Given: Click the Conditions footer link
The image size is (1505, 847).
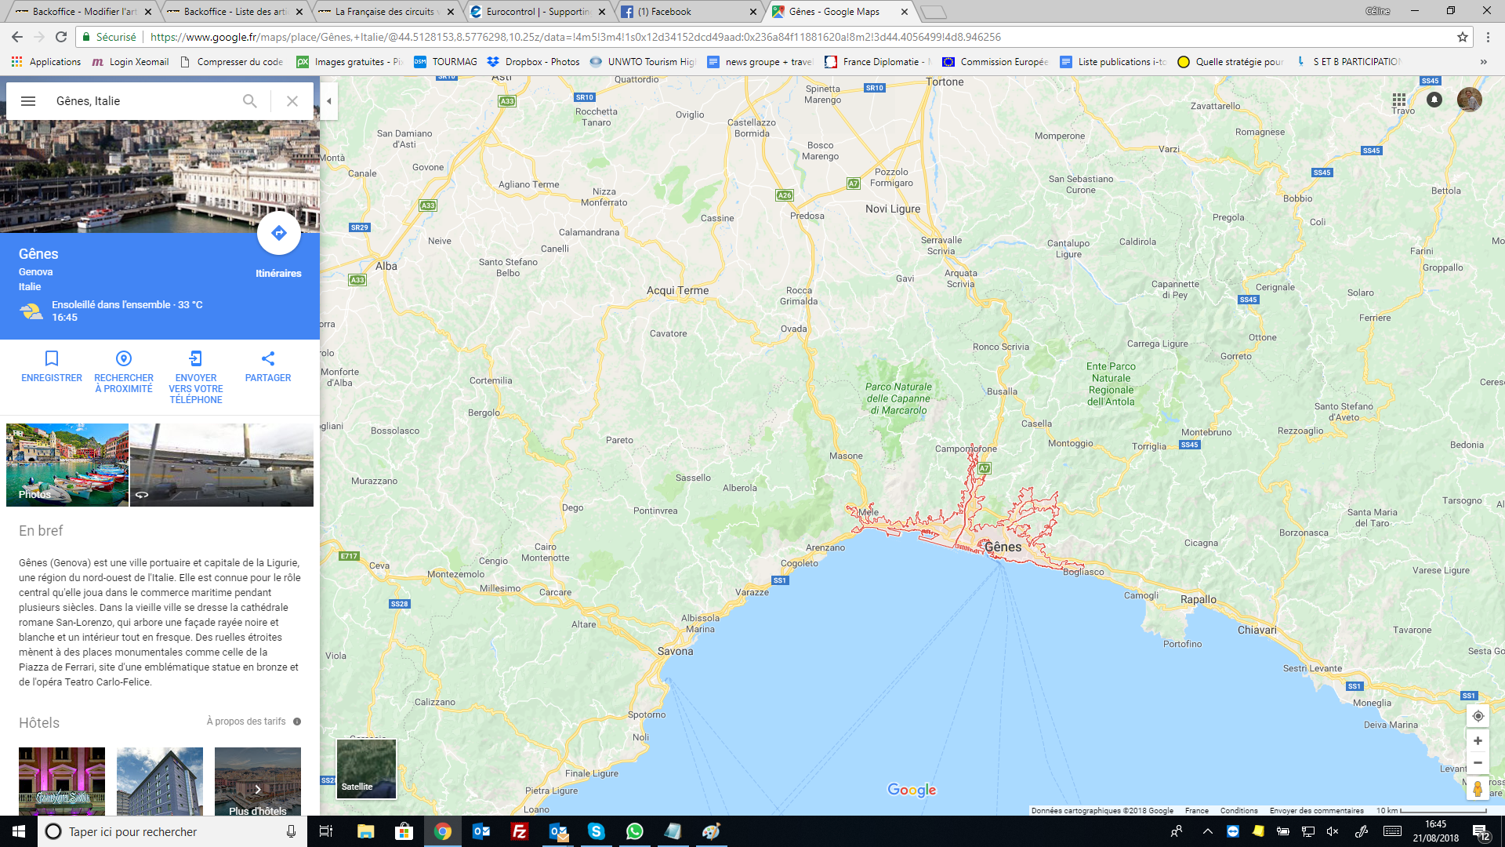Looking at the screenshot, I should click(1238, 811).
